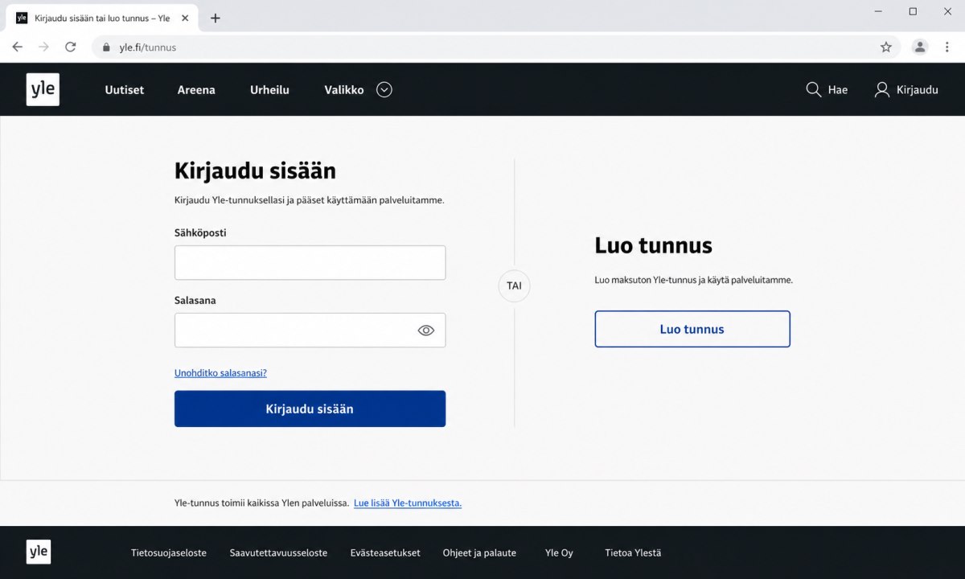
Task: Open Ohjeet ja palaute footer link
Action: [x=479, y=552]
